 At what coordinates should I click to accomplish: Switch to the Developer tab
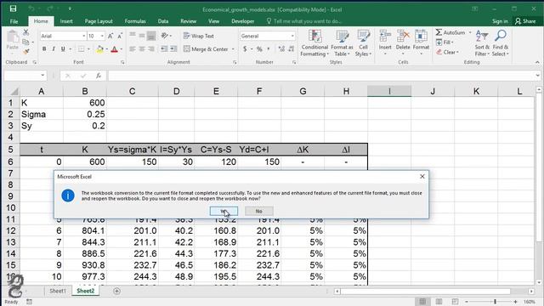click(243, 21)
